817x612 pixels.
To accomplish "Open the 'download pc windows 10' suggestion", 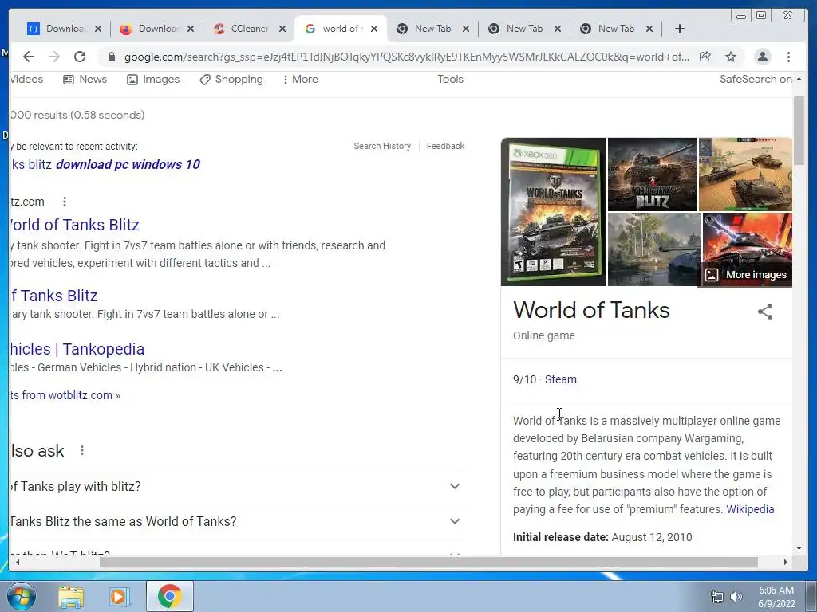I will click(x=105, y=164).
